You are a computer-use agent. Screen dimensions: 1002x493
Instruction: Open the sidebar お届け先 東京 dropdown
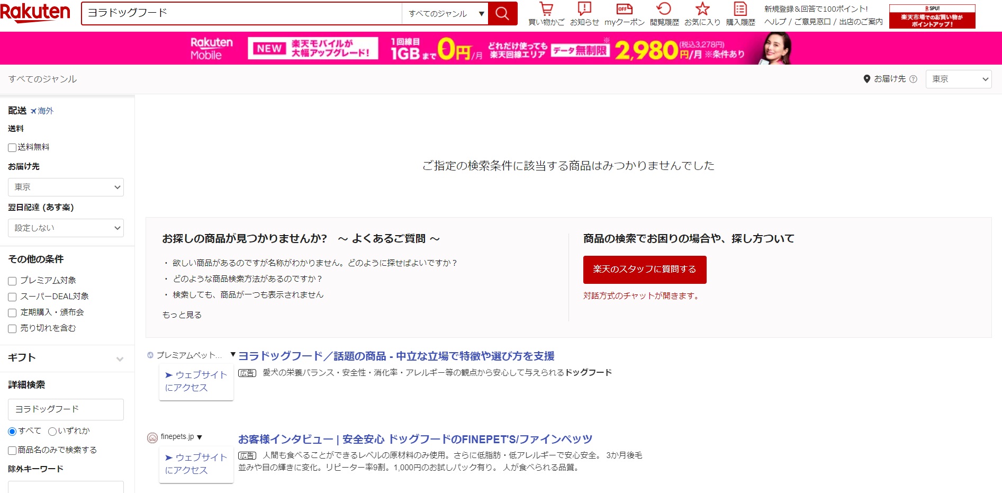[x=66, y=187]
